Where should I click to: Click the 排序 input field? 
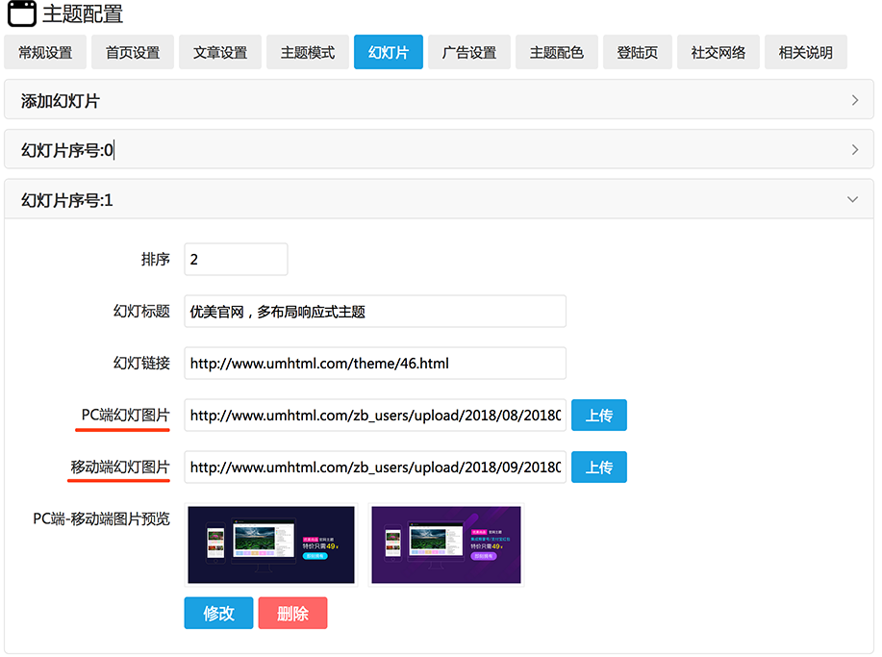pos(236,260)
